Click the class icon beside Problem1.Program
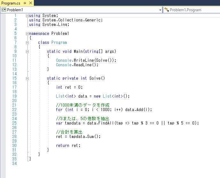This screenshot has width=220, height=178. [167, 10]
